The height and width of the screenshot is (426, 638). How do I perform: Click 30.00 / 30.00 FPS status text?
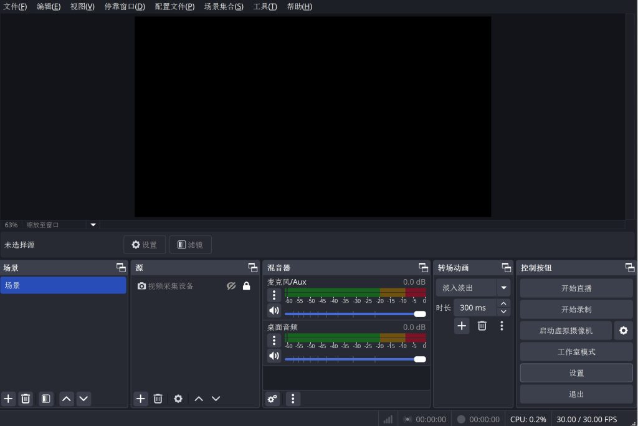click(x=586, y=419)
